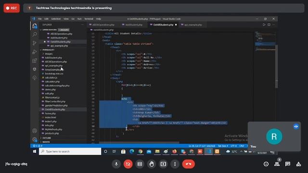Click the meeting code jfa-cqkg-dtq
This screenshot has width=308, height=173.
16,164
